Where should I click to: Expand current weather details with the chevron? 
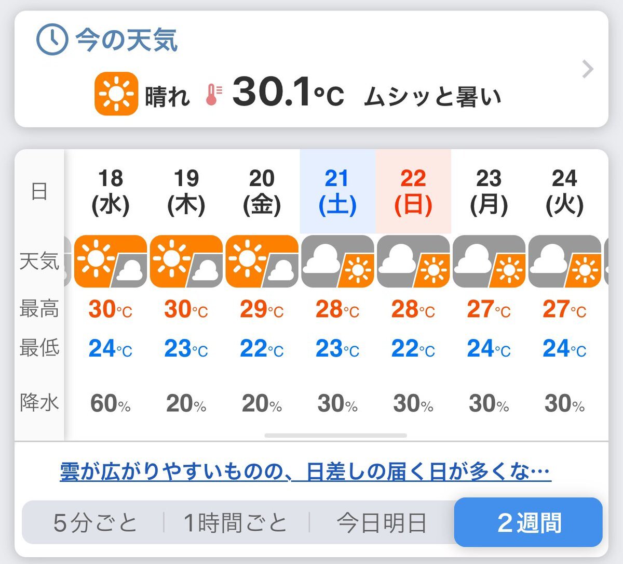[588, 69]
